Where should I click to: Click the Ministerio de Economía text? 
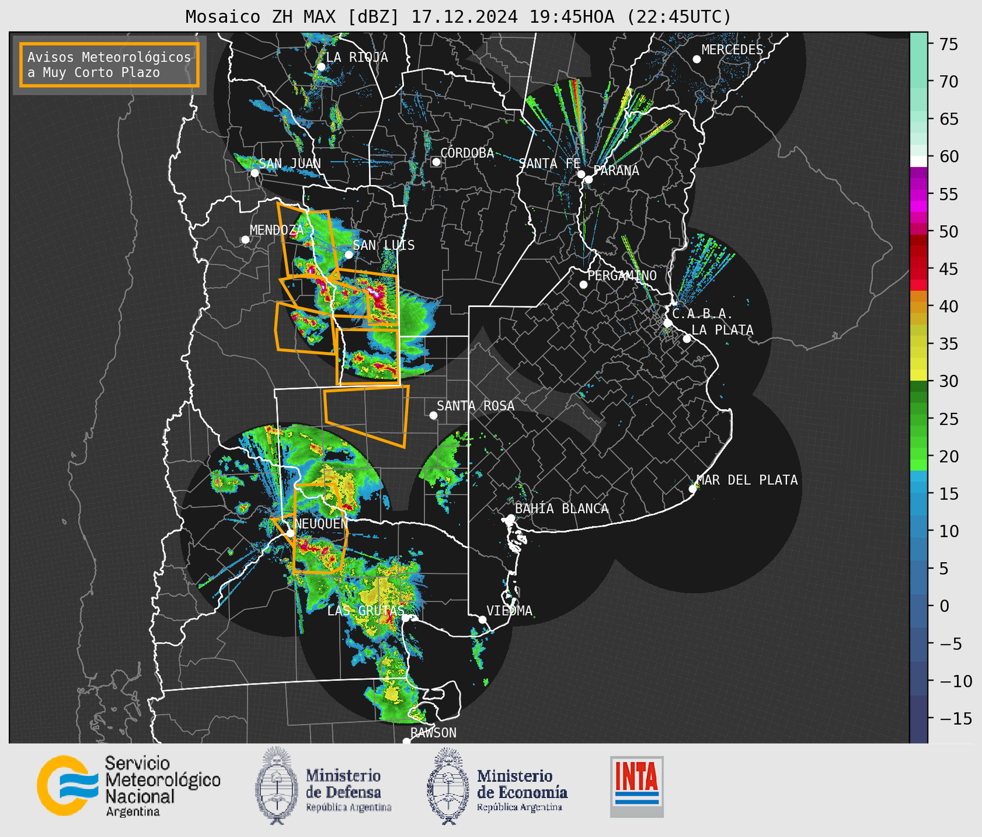point(522,790)
